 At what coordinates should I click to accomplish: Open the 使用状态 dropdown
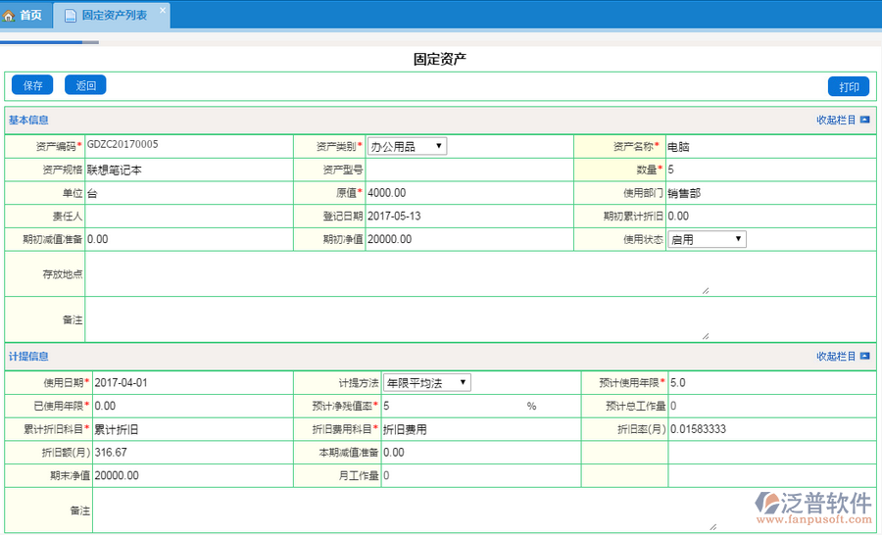point(707,239)
